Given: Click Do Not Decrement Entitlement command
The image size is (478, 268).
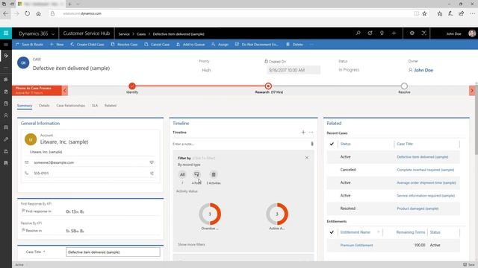Looking at the screenshot, I should pyautogui.click(x=257, y=45).
